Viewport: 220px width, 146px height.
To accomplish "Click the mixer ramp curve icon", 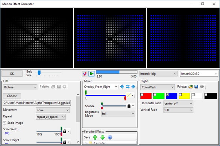I will [128, 95].
